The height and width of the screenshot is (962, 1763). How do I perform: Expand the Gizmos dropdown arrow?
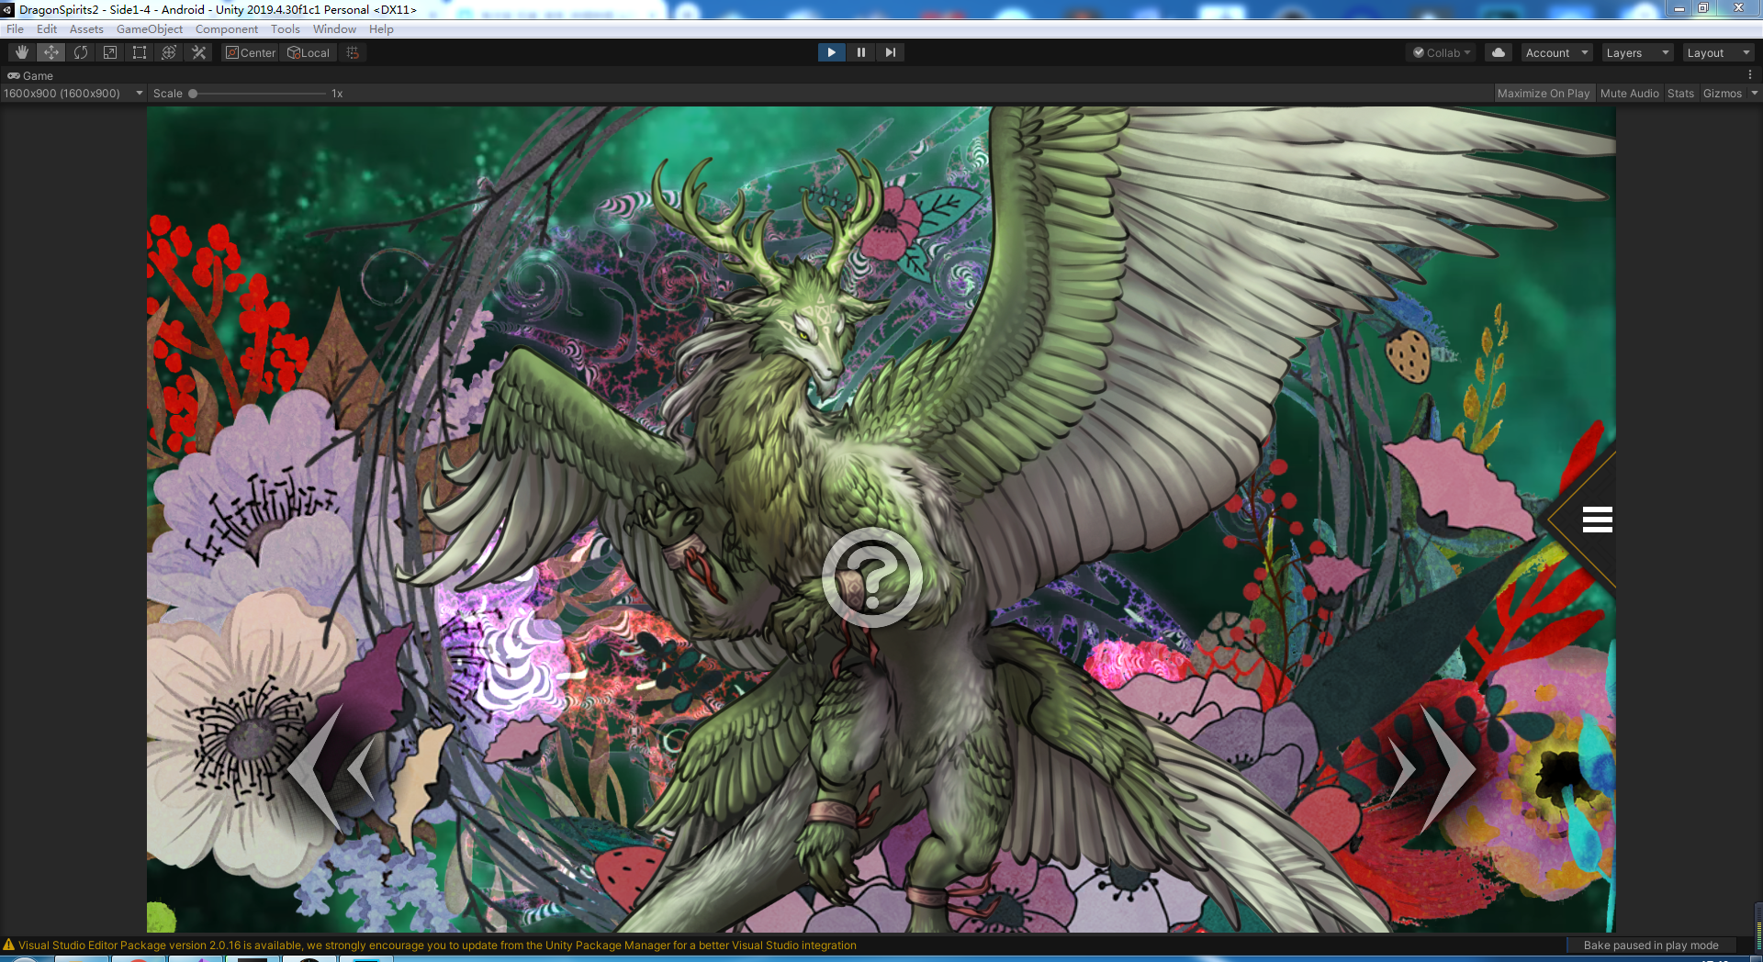[x=1754, y=93]
